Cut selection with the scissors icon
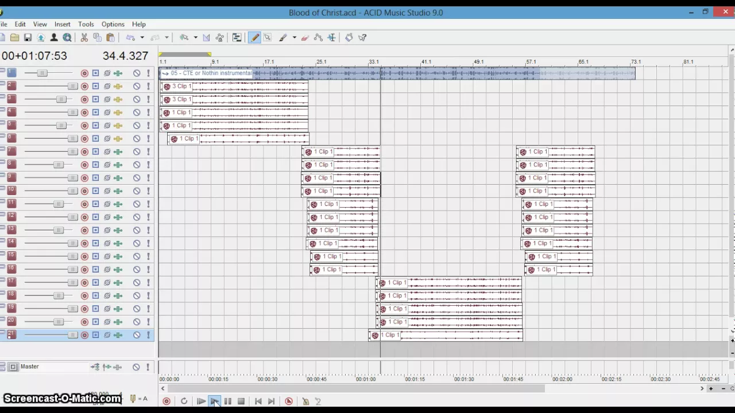 pos(84,37)
